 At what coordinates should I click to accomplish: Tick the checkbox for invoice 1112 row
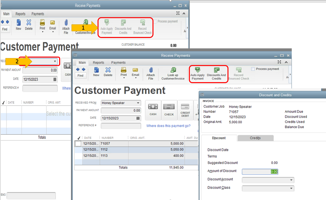tap(78, 150)
